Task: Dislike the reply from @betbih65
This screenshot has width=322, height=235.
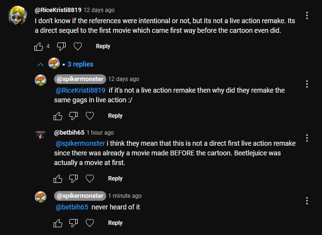Action: click(73, 179)
